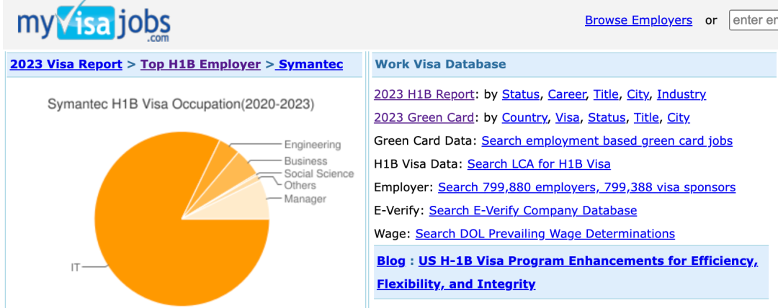
Task: Select the Others chart label
Action: pyautogui.click(x=300, y=186)
